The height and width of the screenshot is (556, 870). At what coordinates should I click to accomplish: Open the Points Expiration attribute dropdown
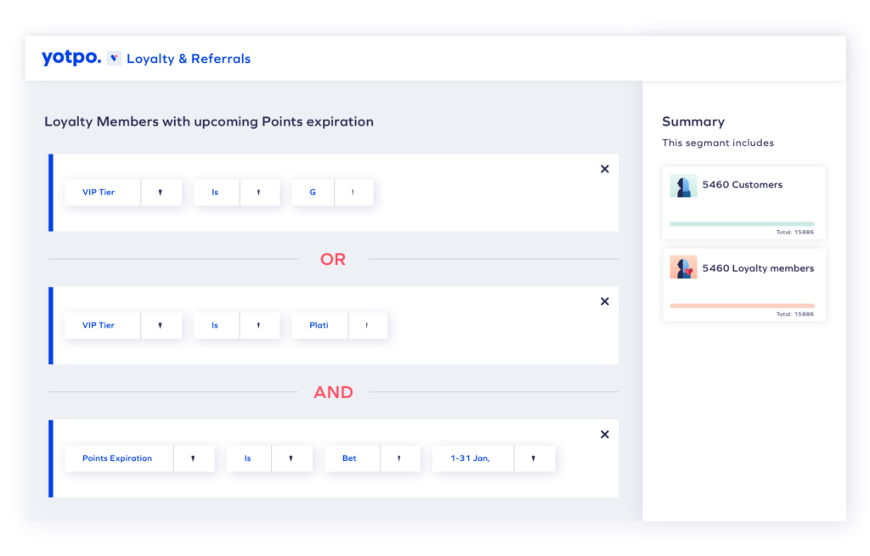194,458
